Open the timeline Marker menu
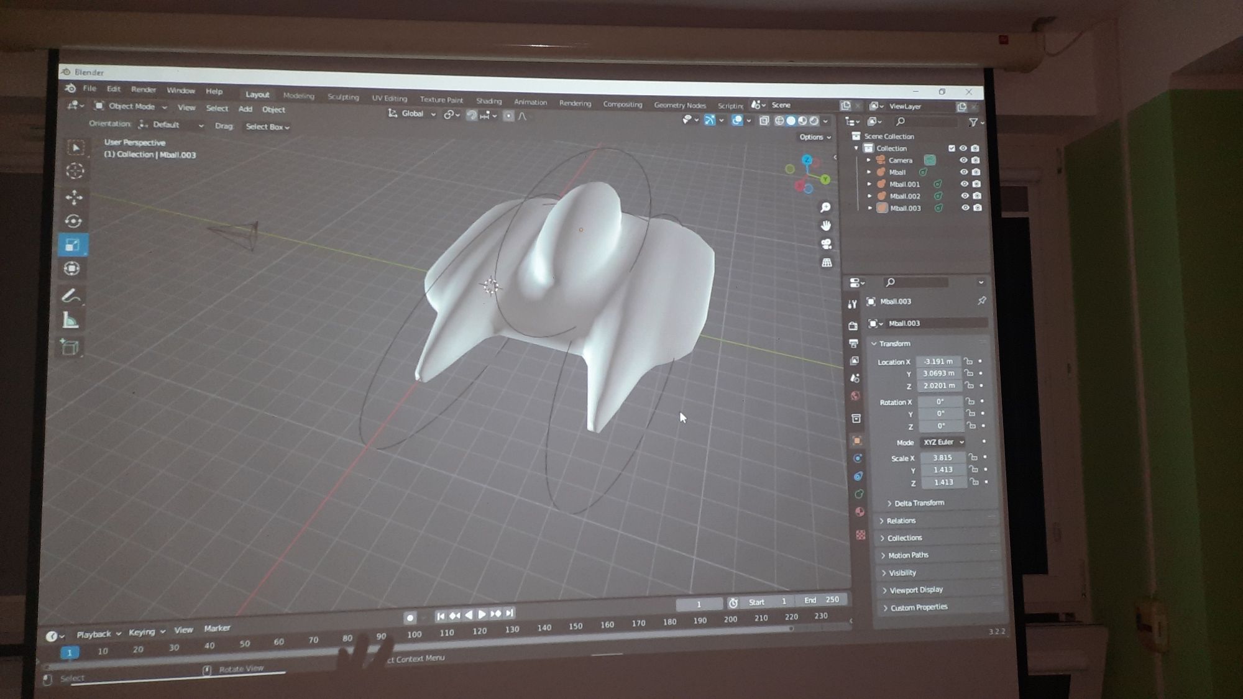Screen dimensions: 1243x699 [x=217, y=628]
